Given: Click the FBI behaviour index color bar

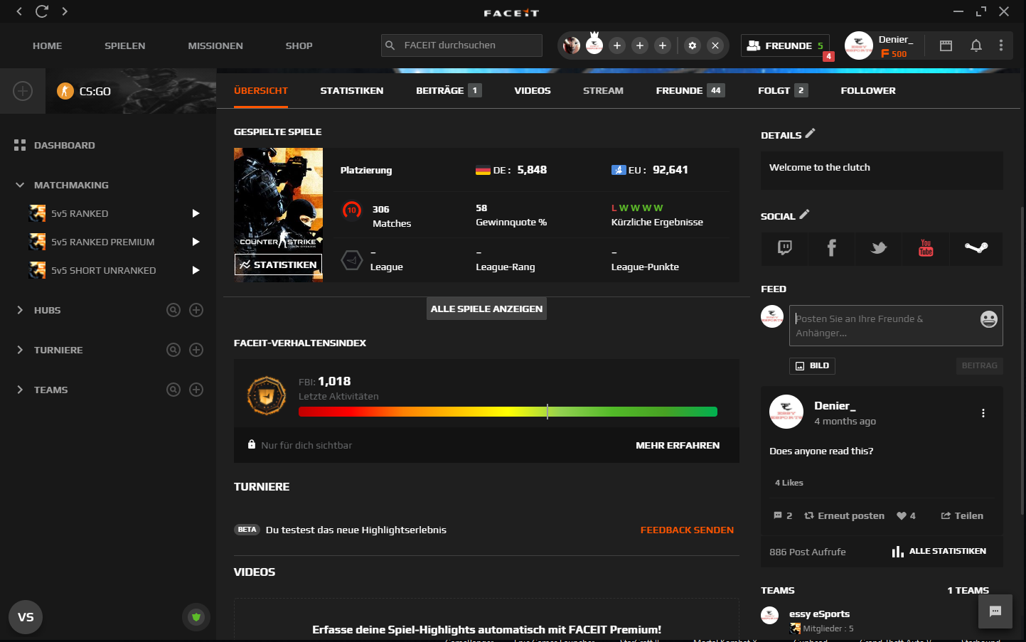Looking at the screenshot, I should coord(508,412).
